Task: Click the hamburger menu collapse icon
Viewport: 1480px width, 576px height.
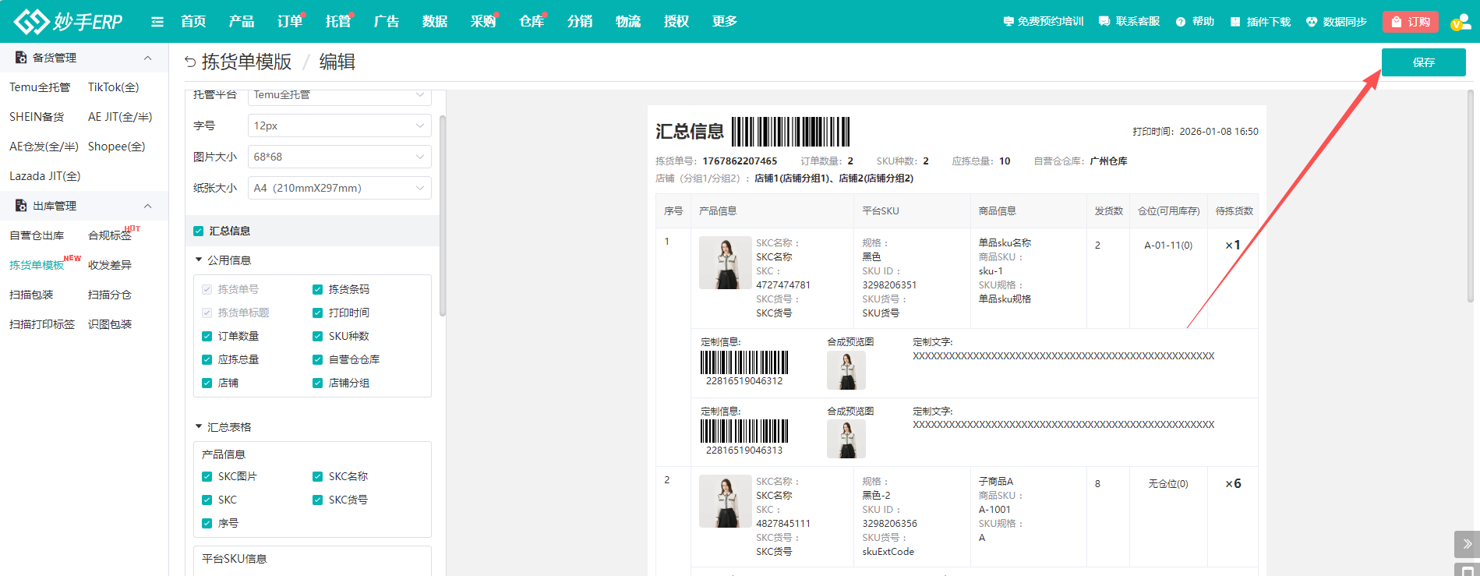Action: pos(157,22)
